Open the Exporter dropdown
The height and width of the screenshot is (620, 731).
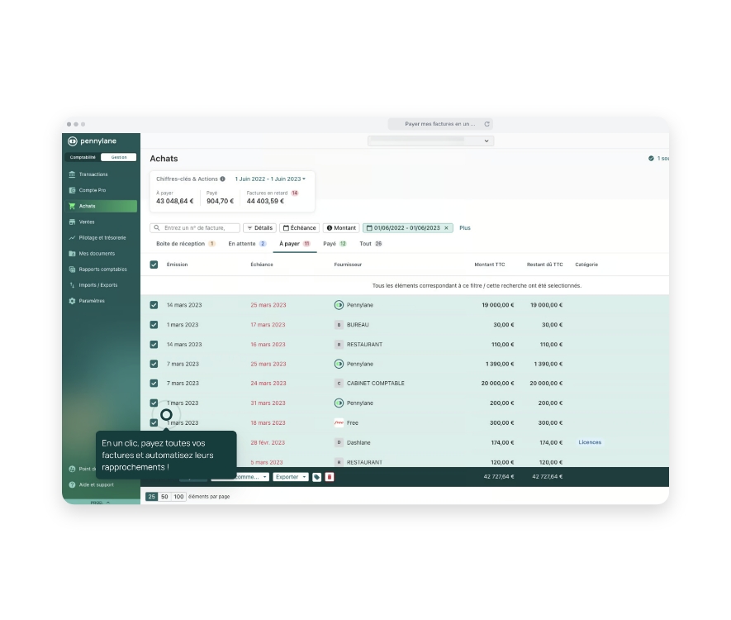pos(291,477)
